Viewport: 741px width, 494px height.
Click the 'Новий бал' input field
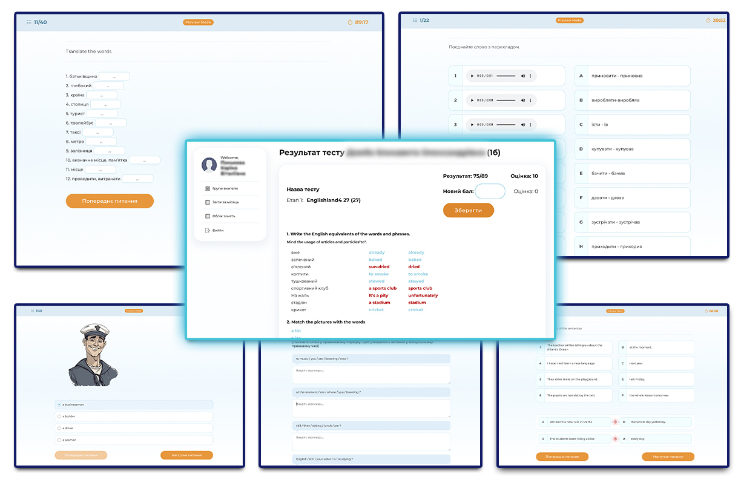click(x=490, y=191)
